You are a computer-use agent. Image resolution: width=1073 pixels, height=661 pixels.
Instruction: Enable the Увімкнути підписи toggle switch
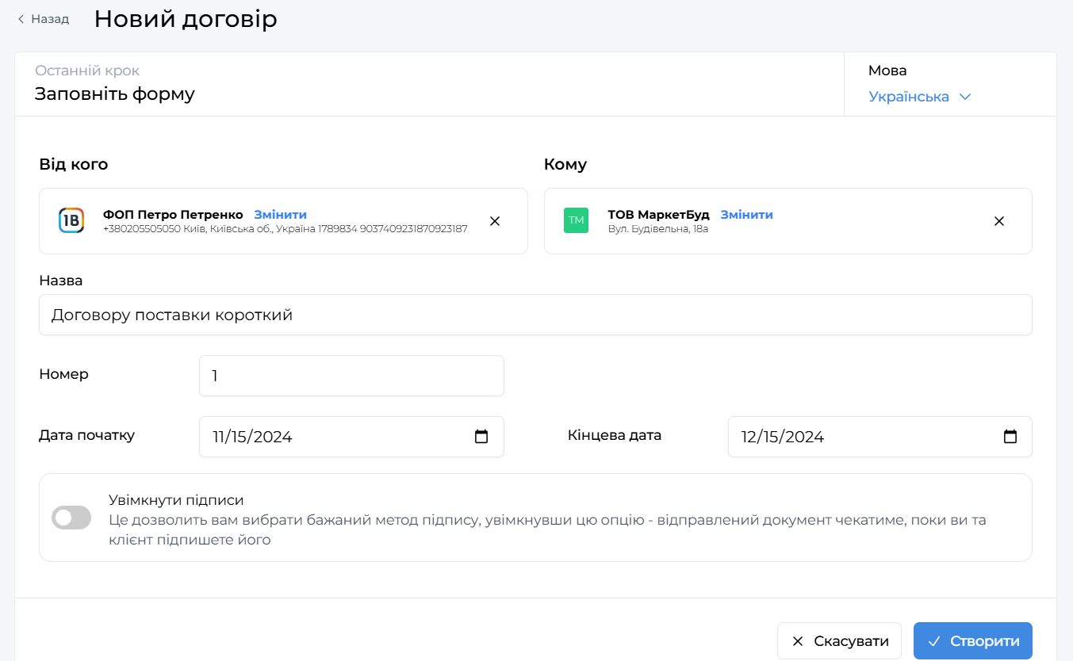71,518
